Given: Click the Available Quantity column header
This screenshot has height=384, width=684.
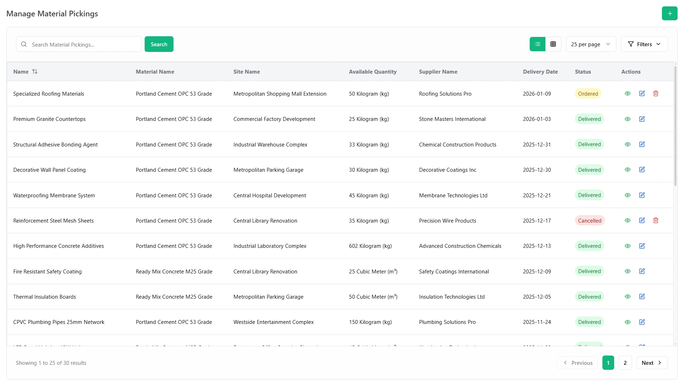Looking at the screenshot, I should [373, 71].
